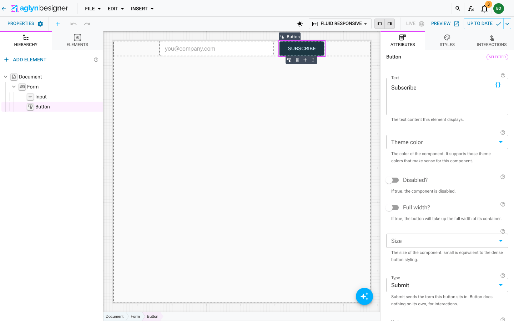
Task: Click the Form breadcrumb at bottom
Action: tap(135, 316)
